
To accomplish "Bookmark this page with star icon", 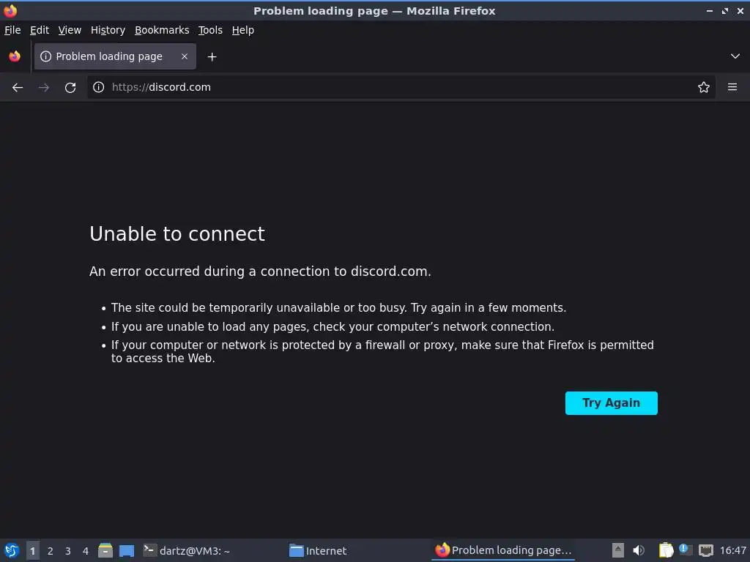I will (704, 87).
